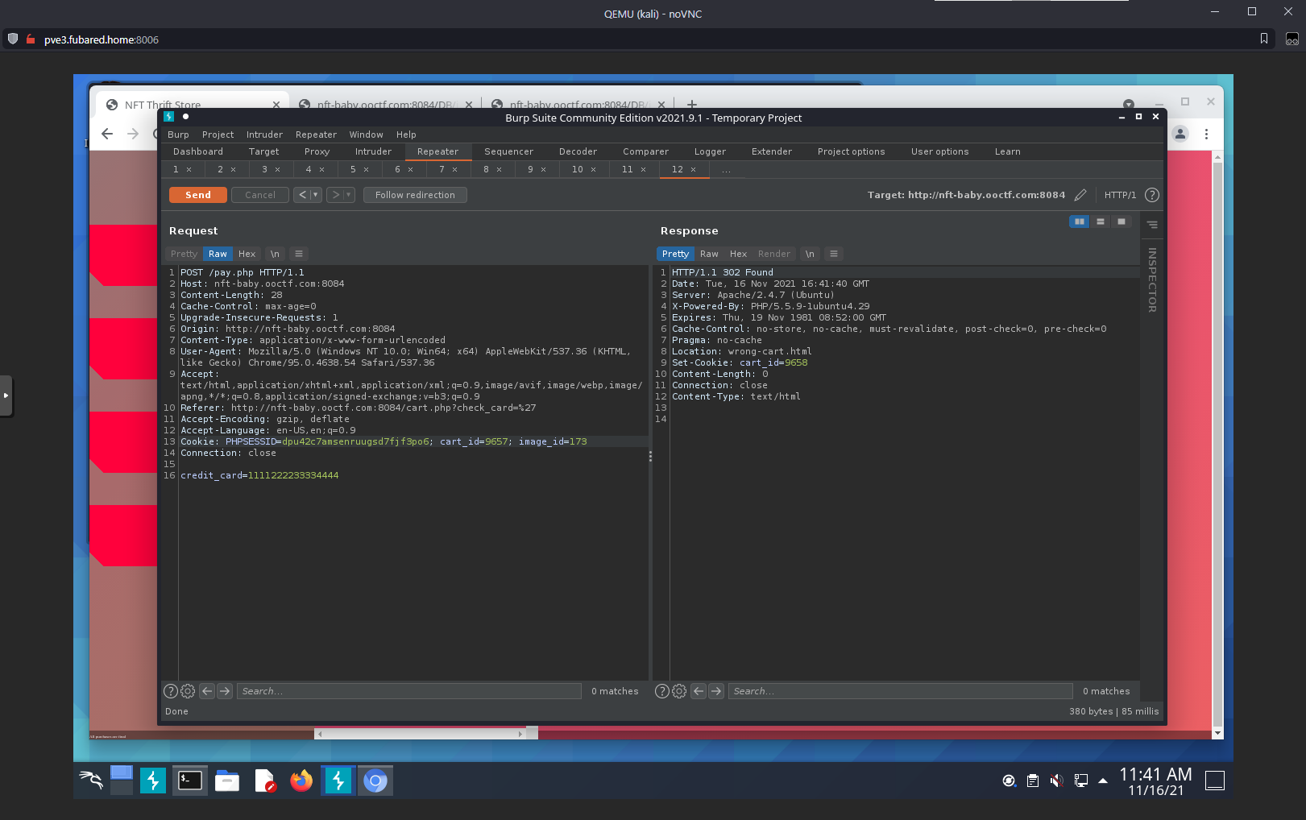Screen dimensions: 1306x820
Task: Select Render view for response
Action: [774, 254]
